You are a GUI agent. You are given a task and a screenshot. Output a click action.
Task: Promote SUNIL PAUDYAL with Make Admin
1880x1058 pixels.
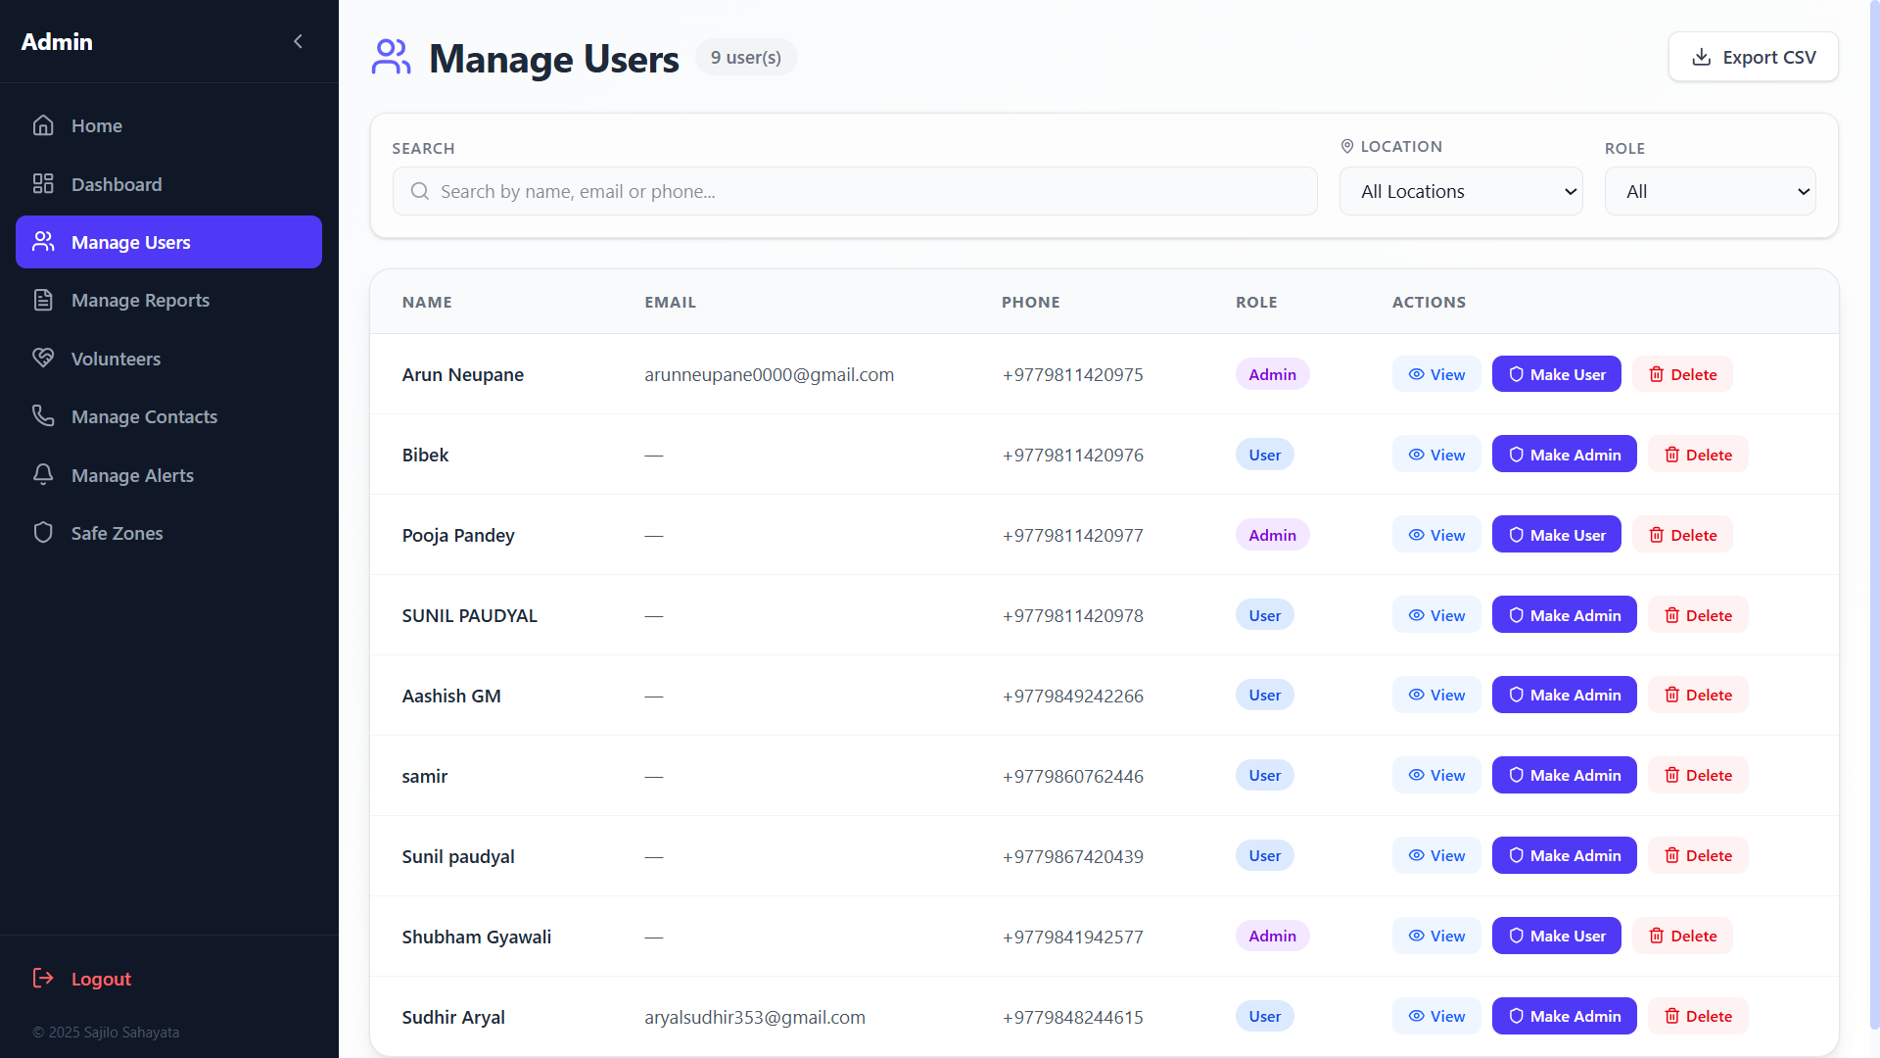coord(1564,615)
